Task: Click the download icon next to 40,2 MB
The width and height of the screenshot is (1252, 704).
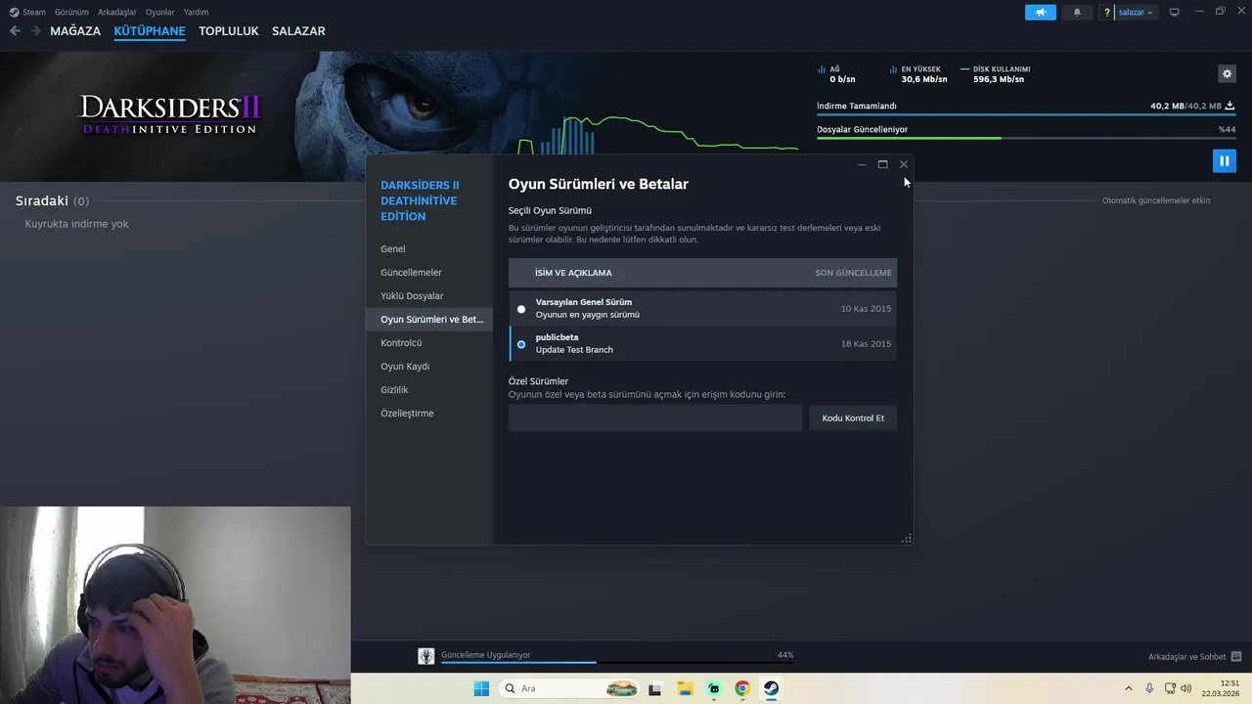Action: [x=1230, y=106]
